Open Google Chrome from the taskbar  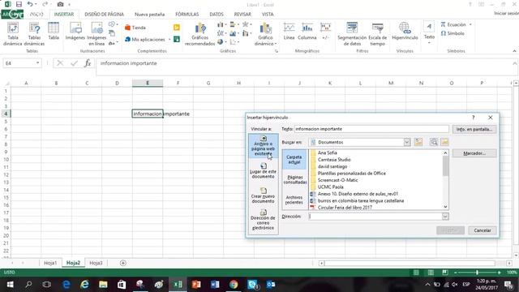(x=234, y=285)
